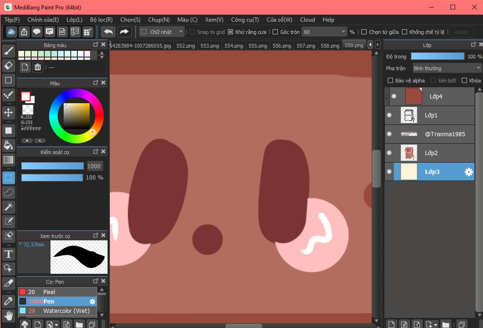Undock the Bảng màu panel
Viewport: 483px width, 328px height.
[95, 45]
